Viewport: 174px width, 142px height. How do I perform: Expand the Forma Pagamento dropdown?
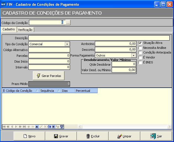pyautogui.click(x=133, y=55)
